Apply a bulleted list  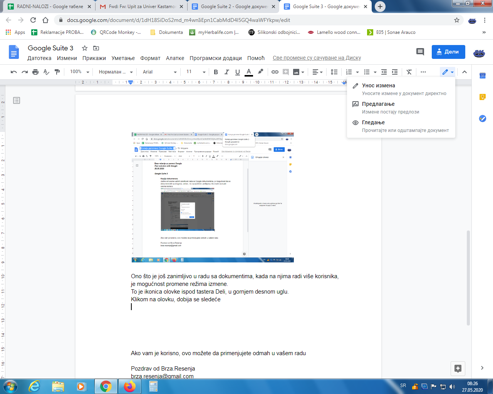tap(367, 72)
